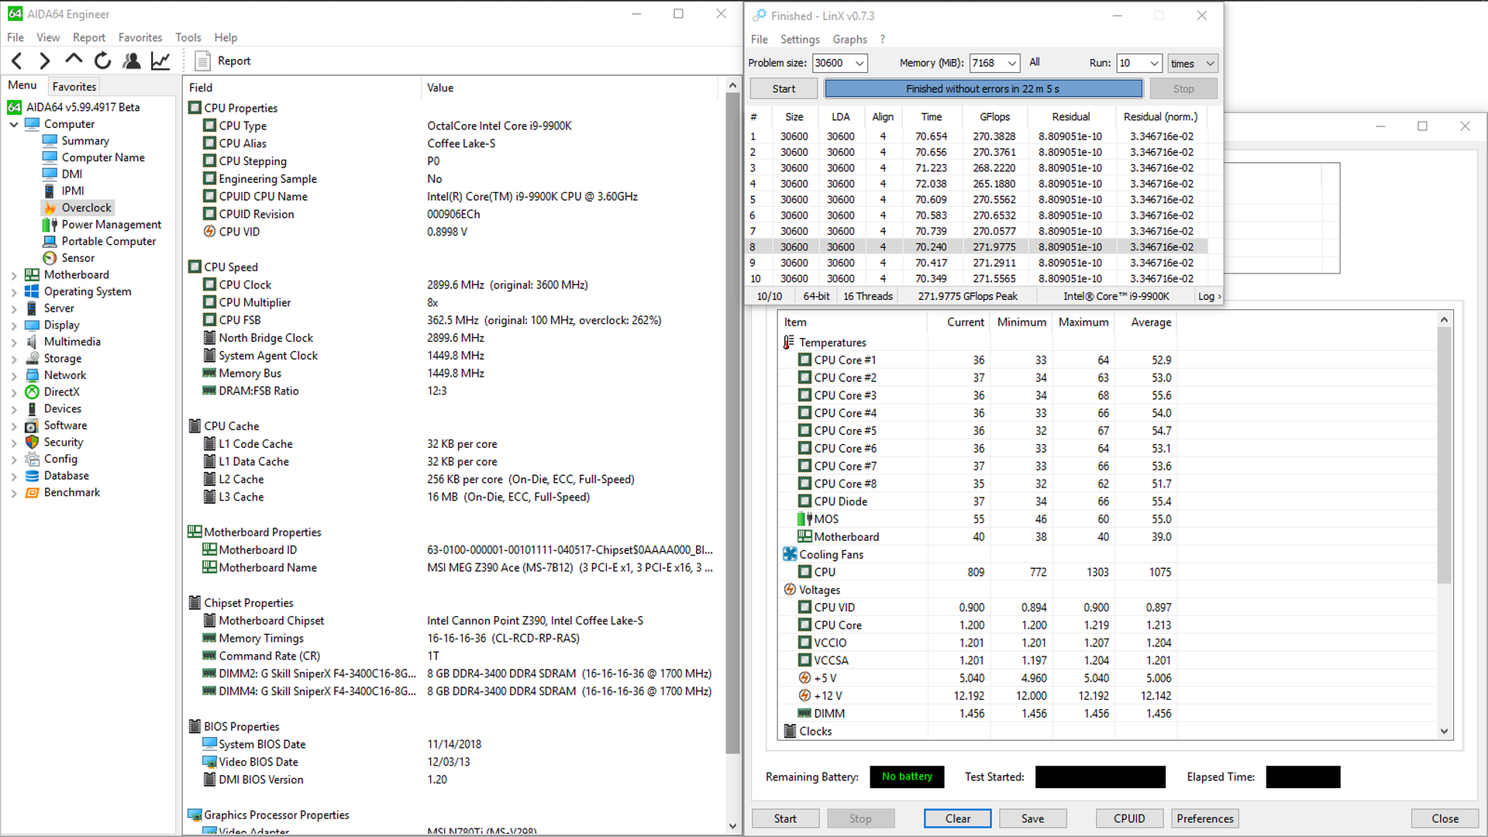Open the AIDA64 Report menu
This screenshot has width=1488, height=837.
coord(89,37)
